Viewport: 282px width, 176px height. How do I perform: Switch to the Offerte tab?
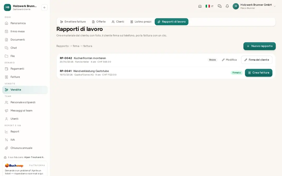99,22
